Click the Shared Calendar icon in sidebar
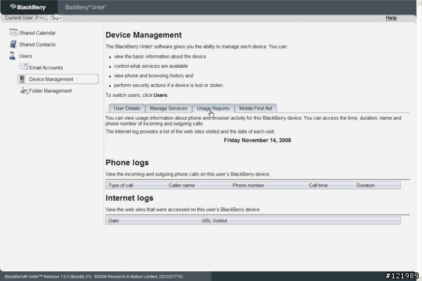 [13, 32]
